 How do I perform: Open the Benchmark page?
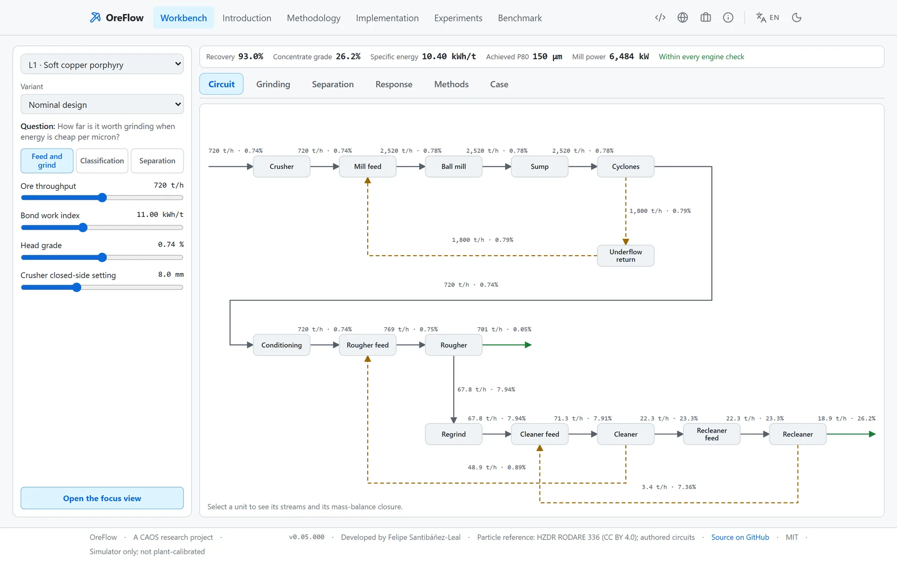click(520, 18)
